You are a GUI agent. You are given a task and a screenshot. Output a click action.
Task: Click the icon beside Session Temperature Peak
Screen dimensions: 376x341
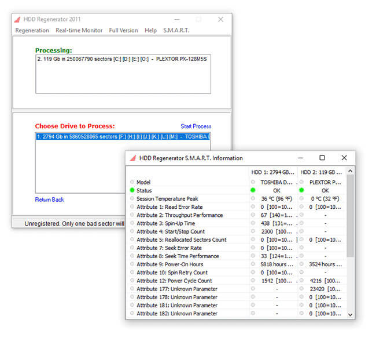132,198
